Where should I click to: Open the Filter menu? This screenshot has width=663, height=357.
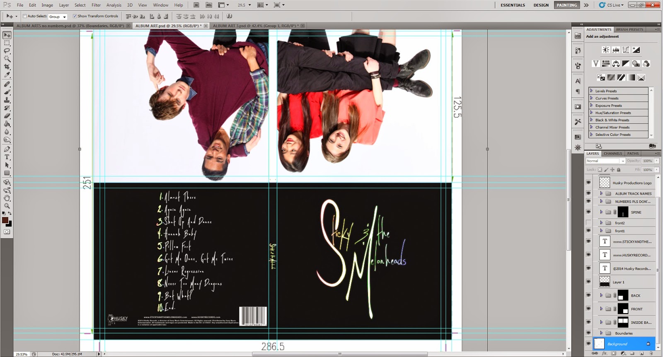point(96,5)
